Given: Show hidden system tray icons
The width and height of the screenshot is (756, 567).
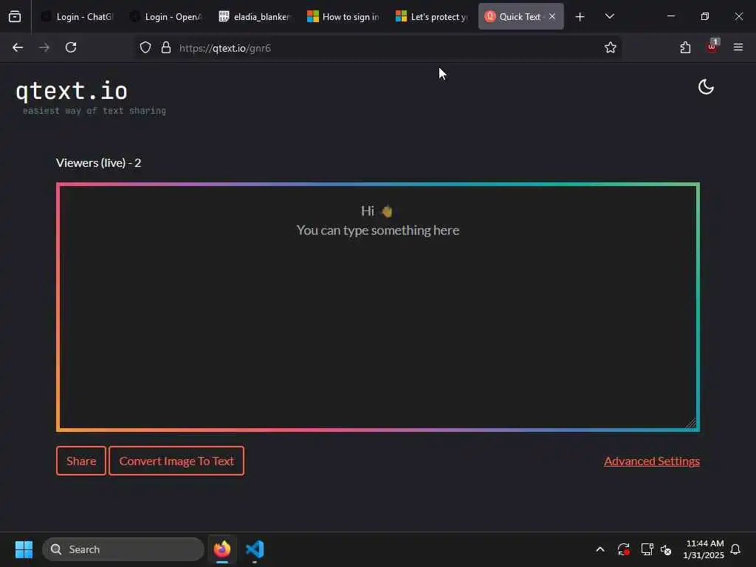Looking at the screenshot, I should 600,549.
